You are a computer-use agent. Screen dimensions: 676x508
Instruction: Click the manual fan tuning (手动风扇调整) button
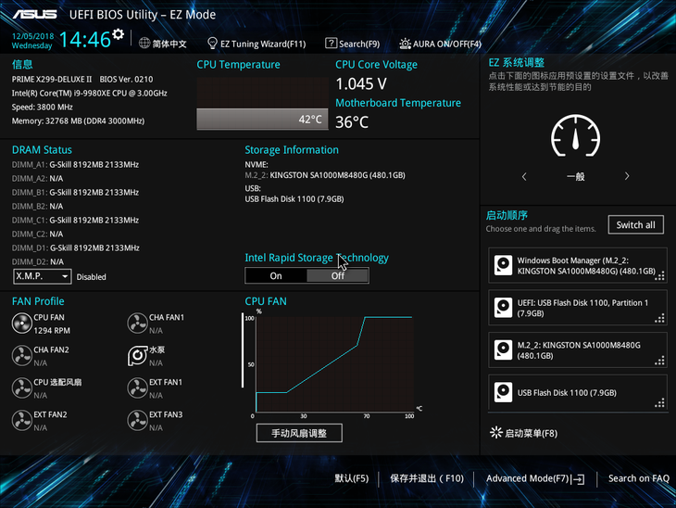click(299, 433)
